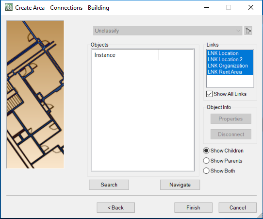The width and height of the screenshot is (263, 219).
Task: Close the Create Area dialog window
Action: (x=251, y=7)
